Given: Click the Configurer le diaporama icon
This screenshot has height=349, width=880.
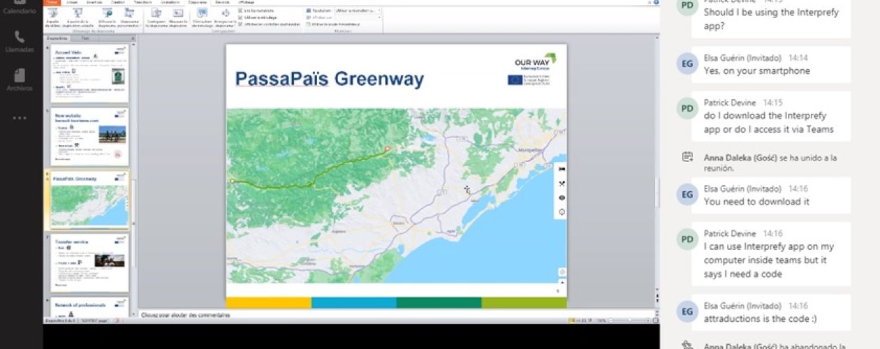Looking at the screenshot, I should [x=156, y=17].
